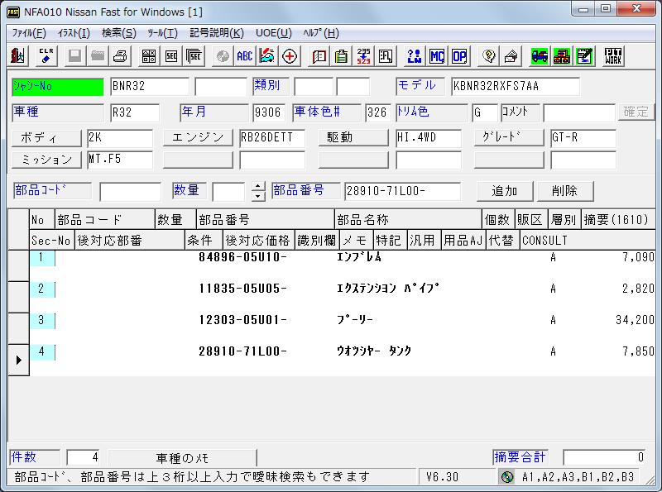This screenshot has width=662, height=492.
Task: Click the stacked SEC sections icon
Action: pyautogui.click(x=194, y=56)
